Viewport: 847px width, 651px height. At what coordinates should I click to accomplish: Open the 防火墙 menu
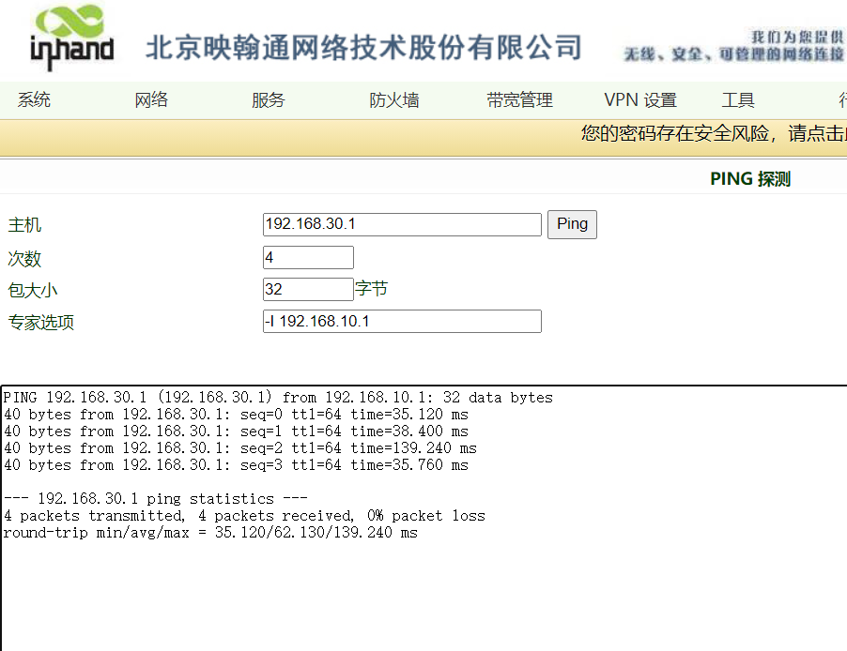click(393, 99)
